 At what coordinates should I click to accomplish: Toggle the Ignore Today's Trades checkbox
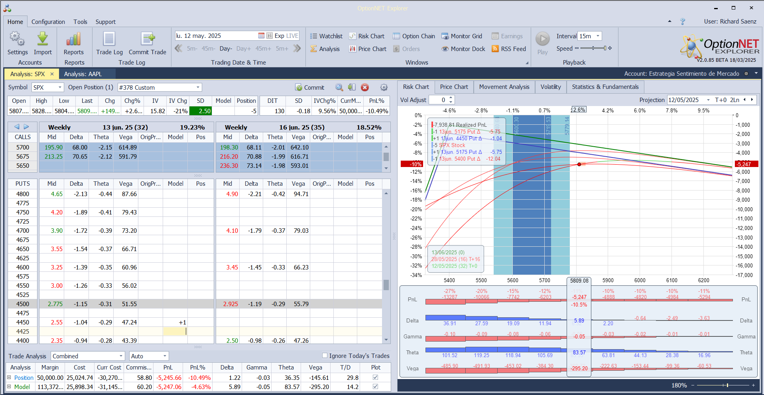(325, 356)
